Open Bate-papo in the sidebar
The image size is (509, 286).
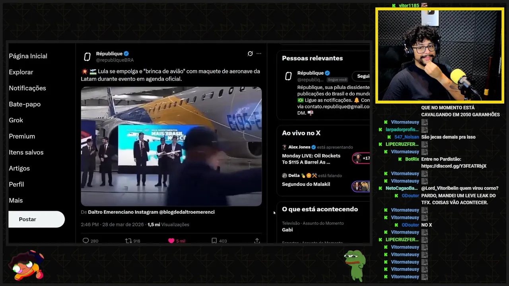[x=25, y=104]
